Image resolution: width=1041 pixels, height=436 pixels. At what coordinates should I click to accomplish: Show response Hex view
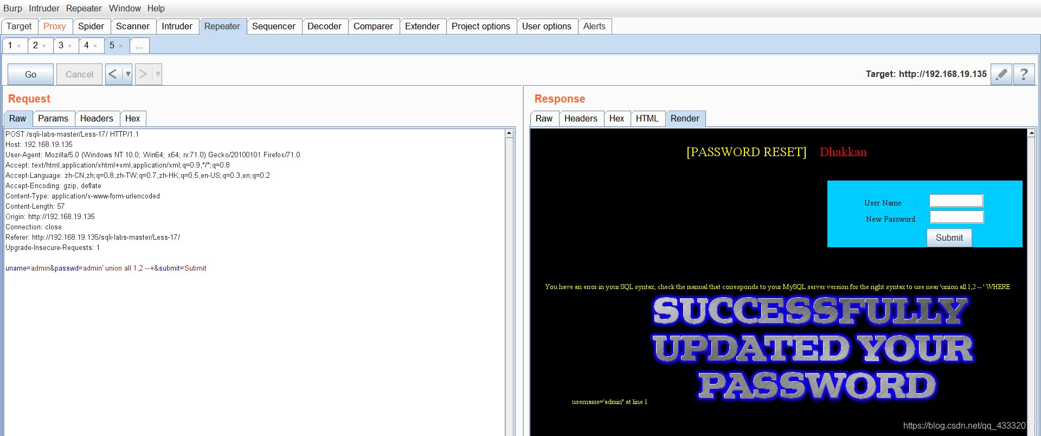point(617,119)
